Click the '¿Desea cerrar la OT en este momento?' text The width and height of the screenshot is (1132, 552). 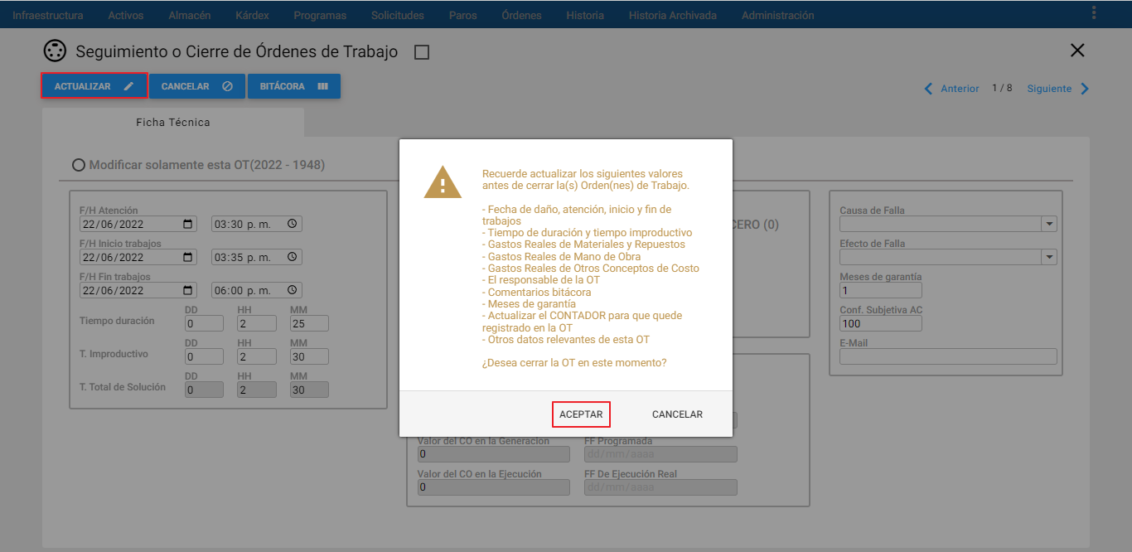[x=574, y=363]
